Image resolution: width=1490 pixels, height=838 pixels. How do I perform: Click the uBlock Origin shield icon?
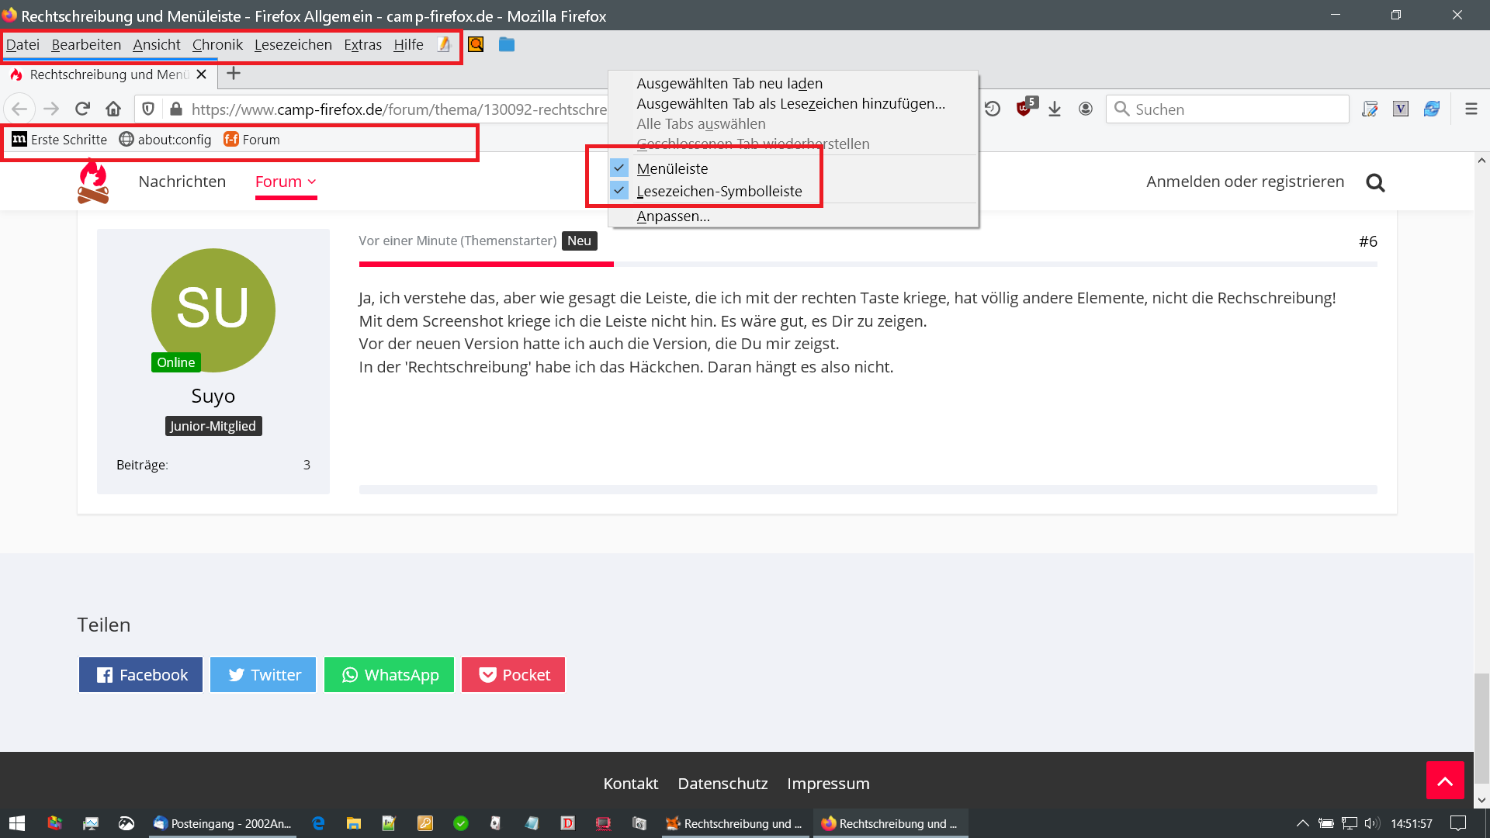(x=1025, y=109)
